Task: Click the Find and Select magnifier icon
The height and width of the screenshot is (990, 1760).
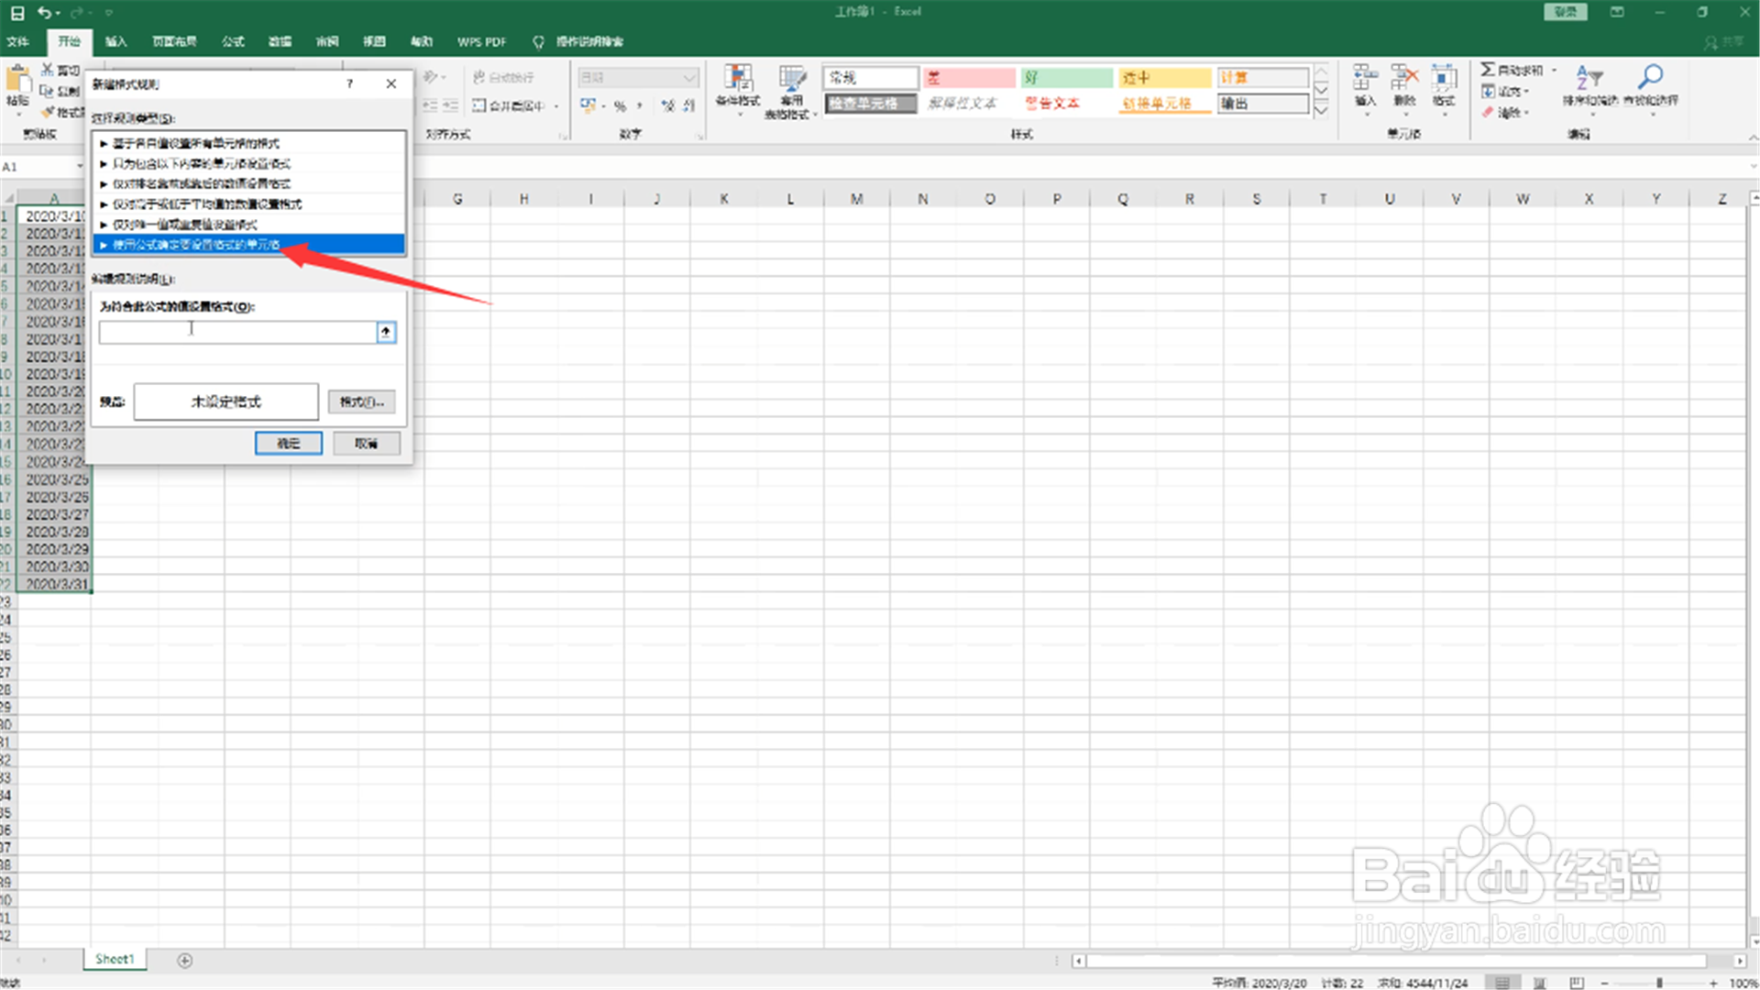Action: [x=1651, y=77]
